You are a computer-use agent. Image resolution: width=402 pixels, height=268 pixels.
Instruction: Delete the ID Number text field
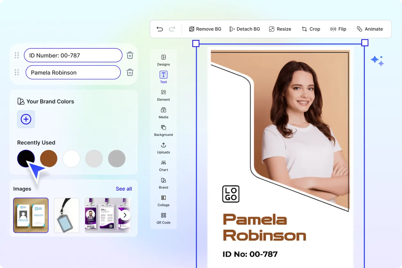pyautogui.click(x=130, y=55)
